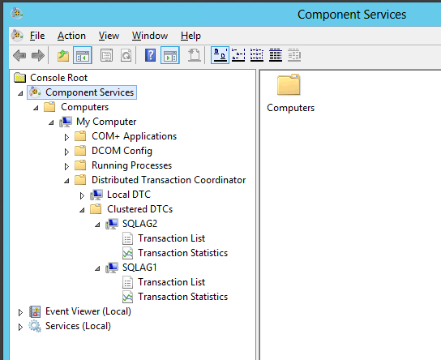Expand the COM+ Applications node
Viewport: 441px width, 360px height.
[66, 137]
